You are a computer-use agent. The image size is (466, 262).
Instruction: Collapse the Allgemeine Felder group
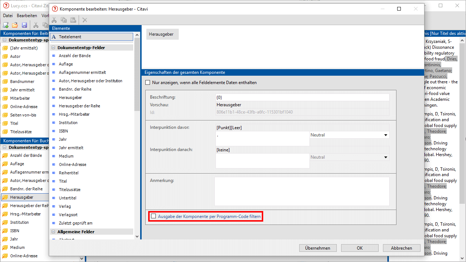coord(54,232)
